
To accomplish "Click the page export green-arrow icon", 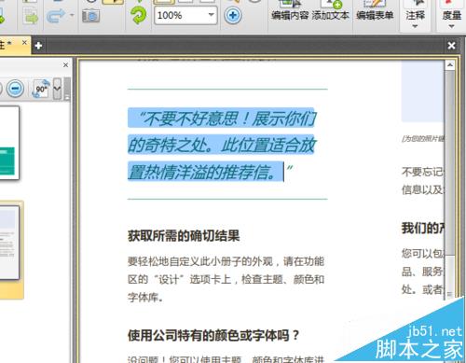I will tap(31, 16).
